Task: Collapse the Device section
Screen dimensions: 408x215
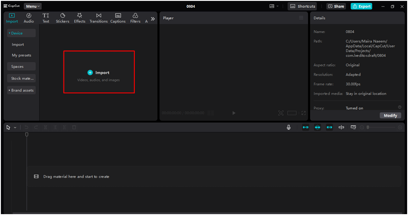Action: [x=21, y=33]
